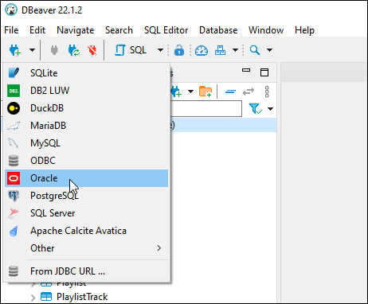Open the Search menu

[x=119, y=30]
